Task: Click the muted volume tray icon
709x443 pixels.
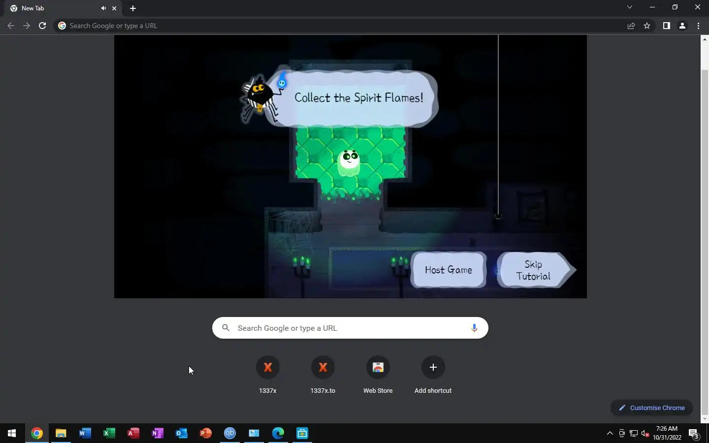Action: tap(645, 433)
